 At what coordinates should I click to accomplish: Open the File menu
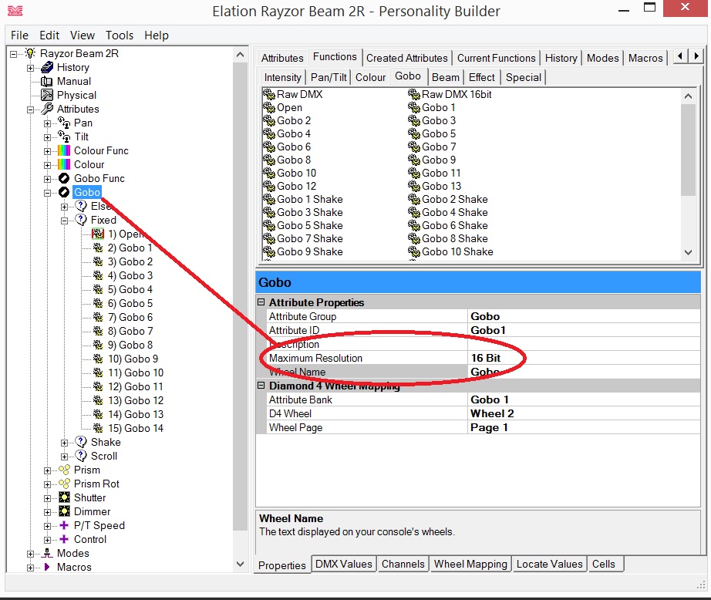[x=19, y=35]
